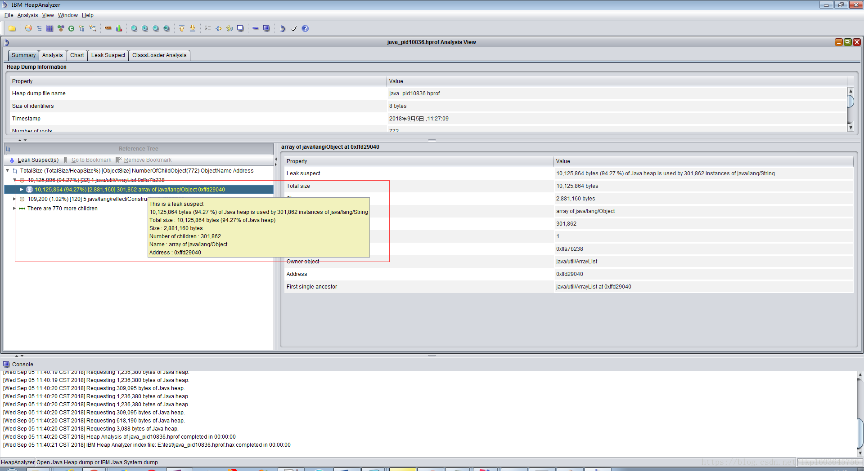The width and height of the screenshot is (864, 471).
Task: Click the magnifier with up arrow icon
Action: tap(156, 28)
